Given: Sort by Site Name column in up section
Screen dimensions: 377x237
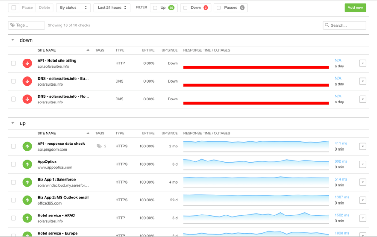Looking at the screenshot, I should tap(47, 133).
